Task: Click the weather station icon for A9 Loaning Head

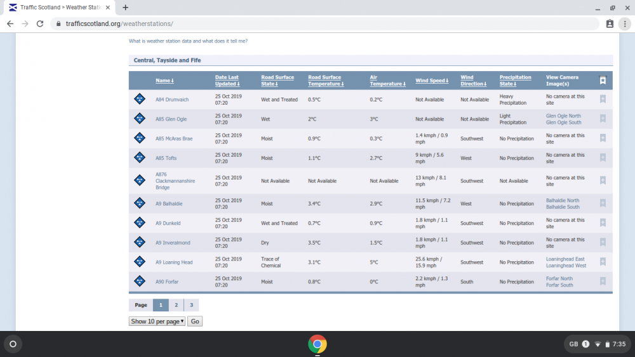Action: click(x=140, y=262)
